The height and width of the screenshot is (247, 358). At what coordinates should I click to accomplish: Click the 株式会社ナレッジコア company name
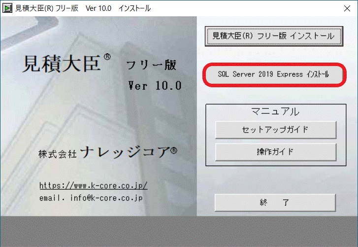(x=108, y=152)
